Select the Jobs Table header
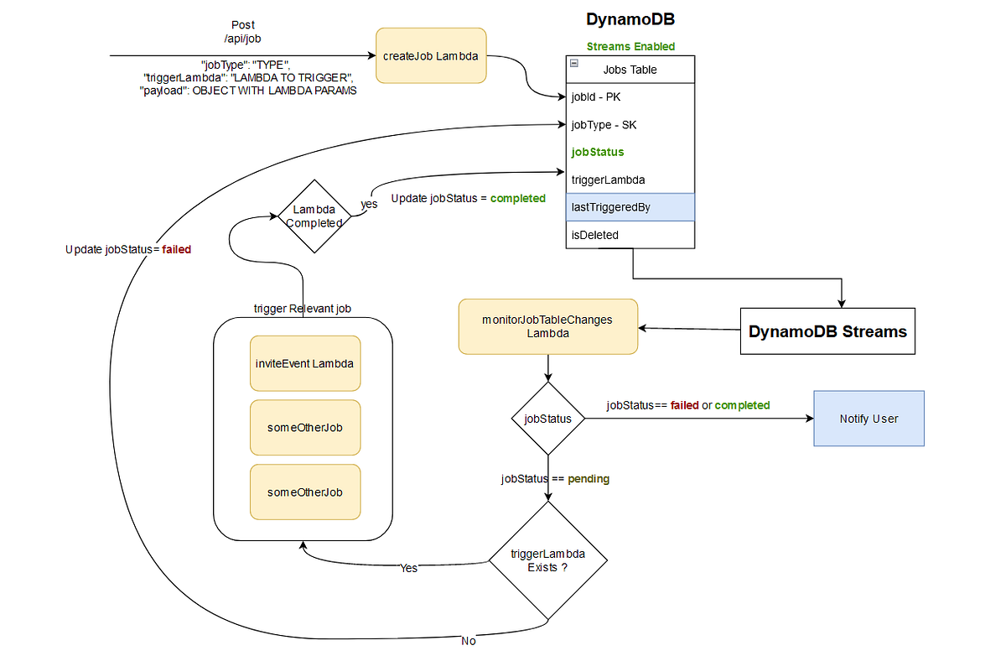The height and width of the screenshot is (656, 1006). pyautogui.click(x=630, y=70)
